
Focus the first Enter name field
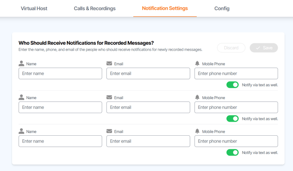point(60,73)
